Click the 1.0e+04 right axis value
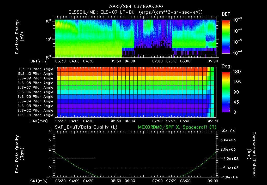Image resolution: width=267 pixels, height=185 pixels. click(227, 131)
